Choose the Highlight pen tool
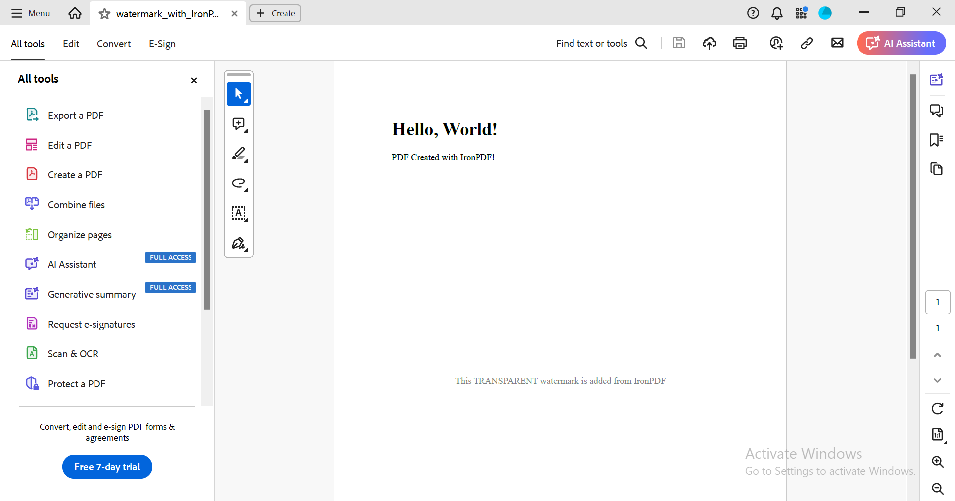 tap(239, 154)
